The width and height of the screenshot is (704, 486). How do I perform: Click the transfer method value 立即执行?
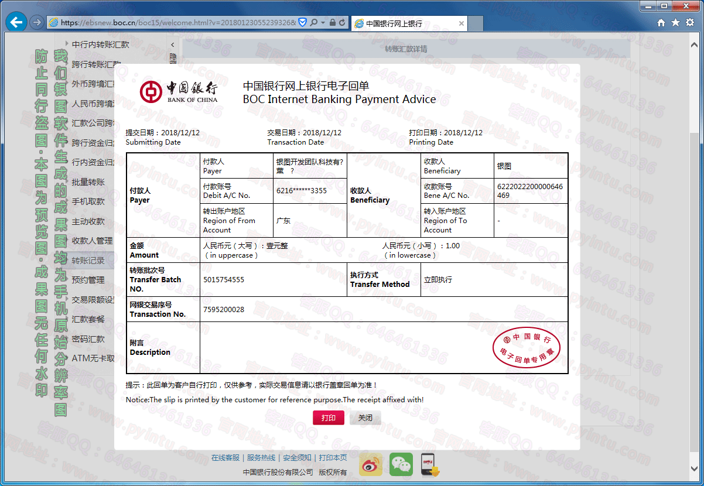438,280
